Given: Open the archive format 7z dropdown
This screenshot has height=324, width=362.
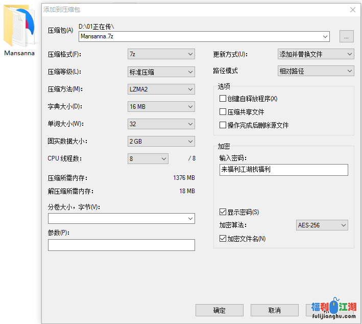Looking at the screenshot, I should click(x=161, y=54).
